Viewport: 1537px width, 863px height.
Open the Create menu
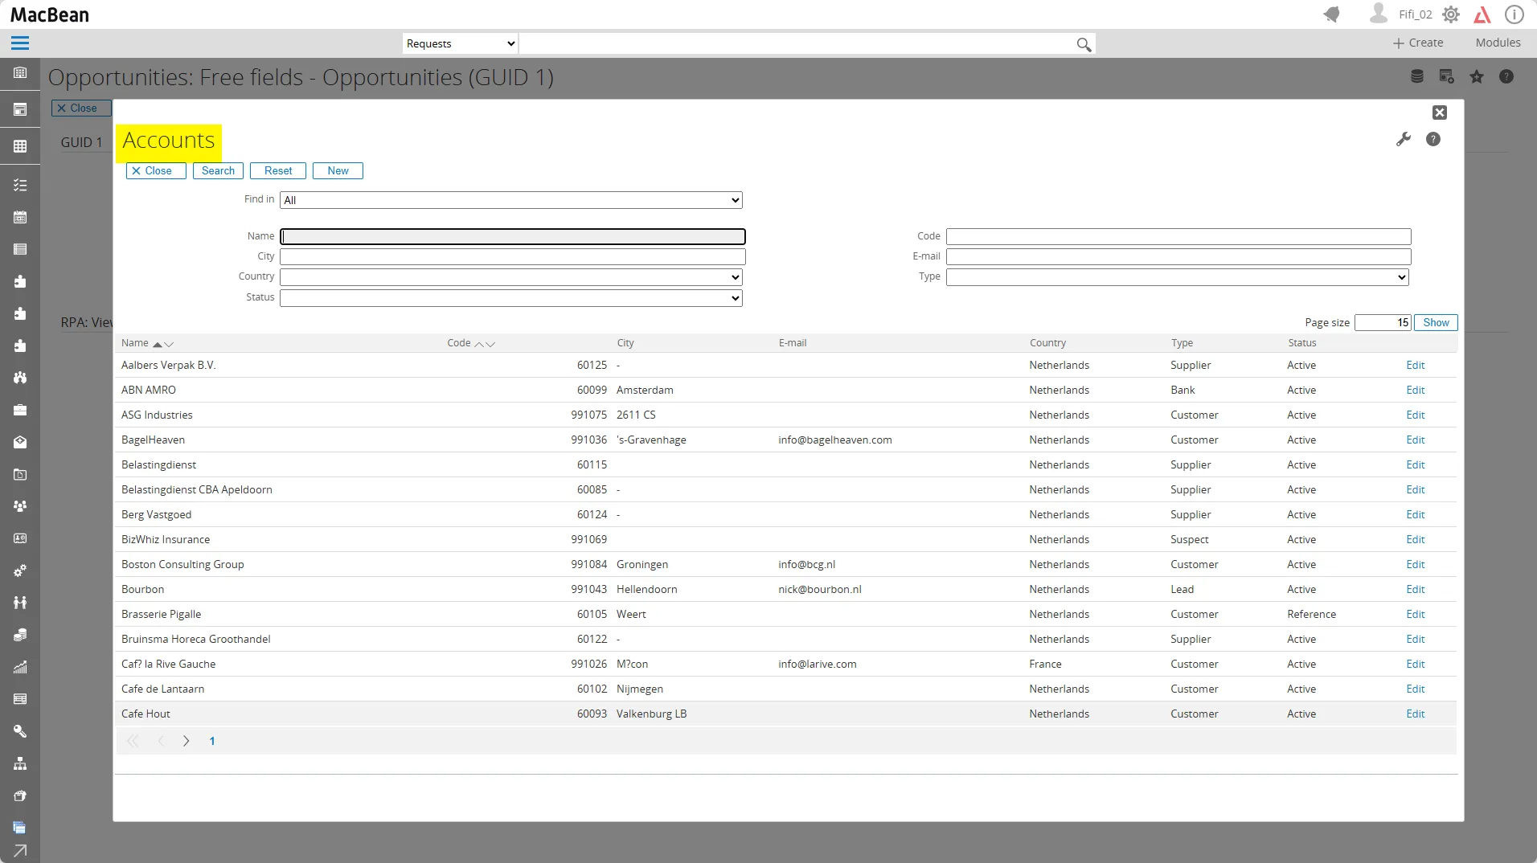[x=1418, y=43]
